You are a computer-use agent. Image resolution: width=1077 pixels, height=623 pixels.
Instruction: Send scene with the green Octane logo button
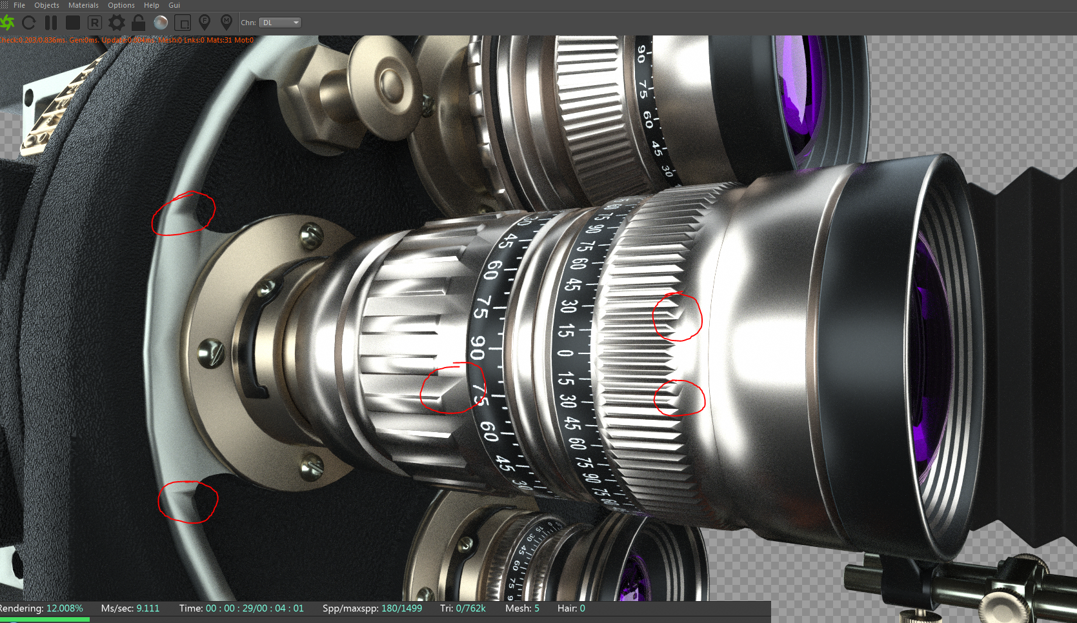7,23
